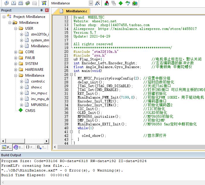Viewport: 205px width, 185px height.
Task: Open the target selection dropdown showing MiniBalance
Action: [x=90, y=3]
